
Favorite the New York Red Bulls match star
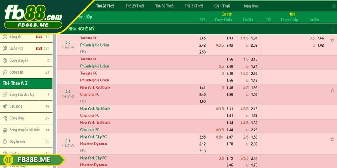point(332,90)
